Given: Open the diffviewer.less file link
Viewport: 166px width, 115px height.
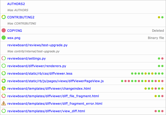Looking at the screenshot, I should [40, 74].
